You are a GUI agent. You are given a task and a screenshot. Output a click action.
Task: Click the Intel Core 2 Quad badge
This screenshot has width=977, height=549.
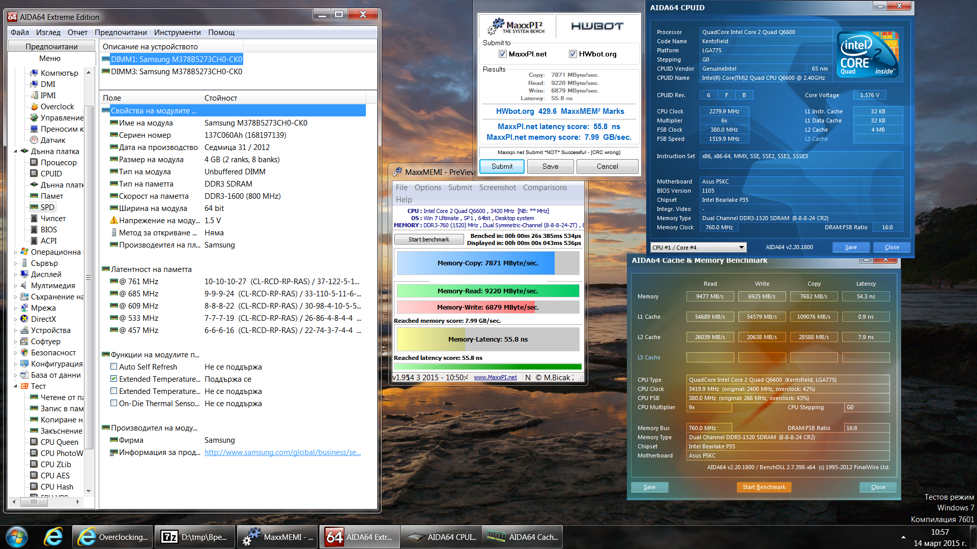pos(868,54)
